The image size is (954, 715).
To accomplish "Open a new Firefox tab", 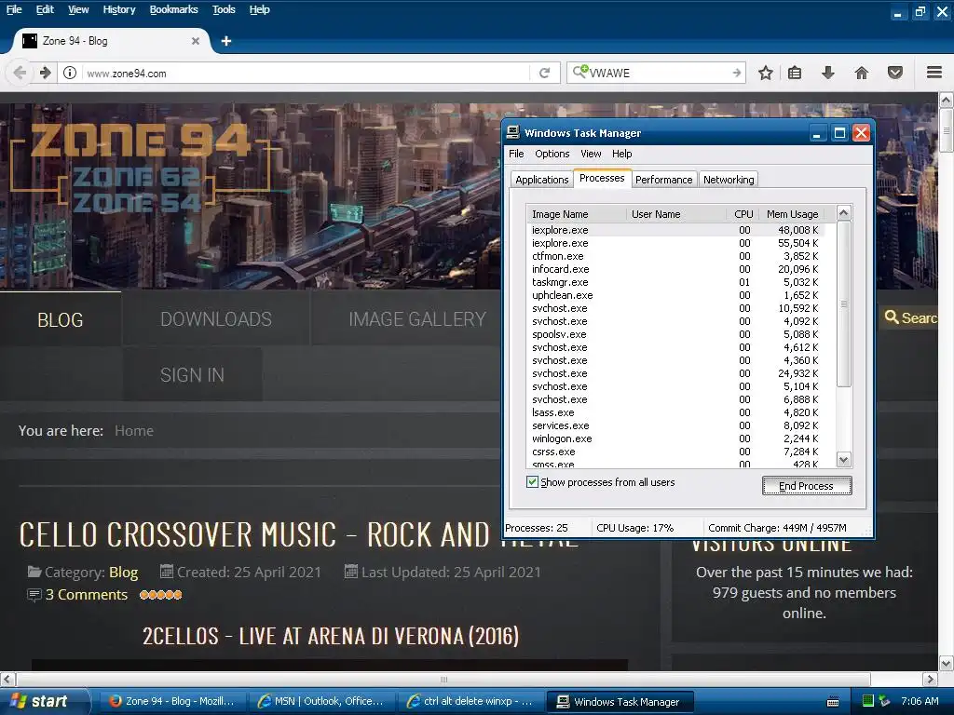I will [226, 41].
